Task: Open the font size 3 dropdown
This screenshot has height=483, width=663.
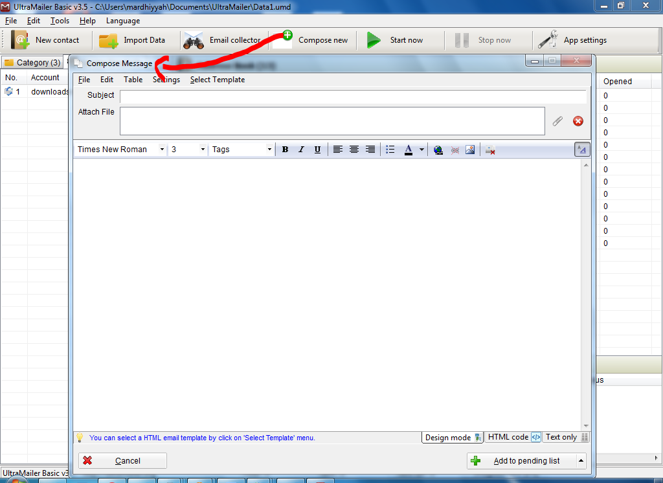Action: click(203, 150)
